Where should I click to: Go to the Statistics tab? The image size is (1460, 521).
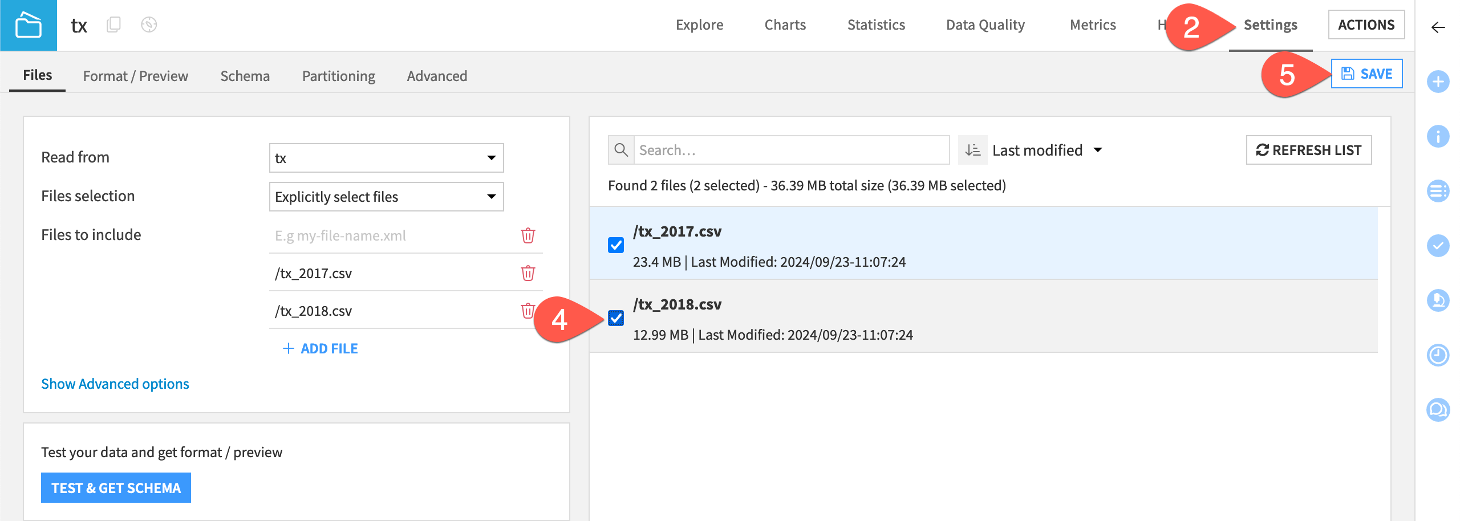(876, 25)
